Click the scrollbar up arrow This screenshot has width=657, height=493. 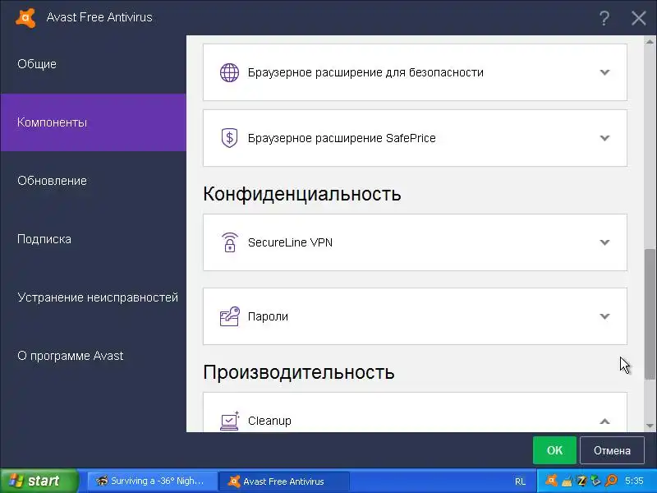(650, 42)
